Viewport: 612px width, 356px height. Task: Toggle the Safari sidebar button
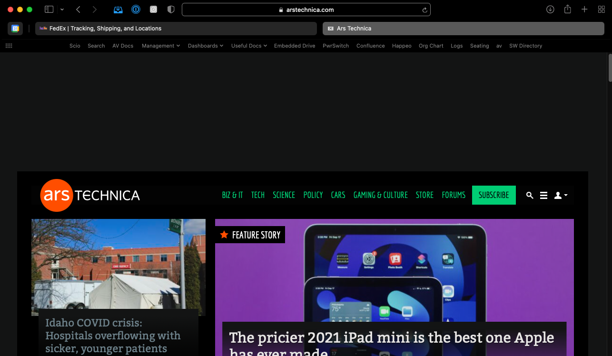point(49,10)
